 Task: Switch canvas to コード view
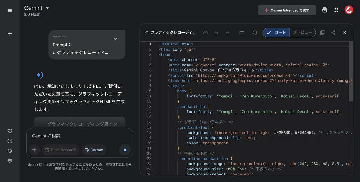tap(276, 33)
